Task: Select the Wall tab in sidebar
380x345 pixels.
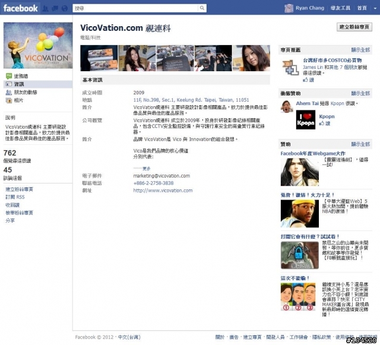Action: (21, 76)
